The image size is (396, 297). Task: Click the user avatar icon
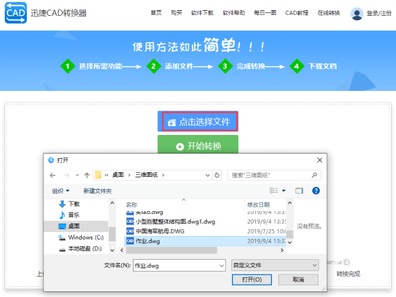point(357,14)
